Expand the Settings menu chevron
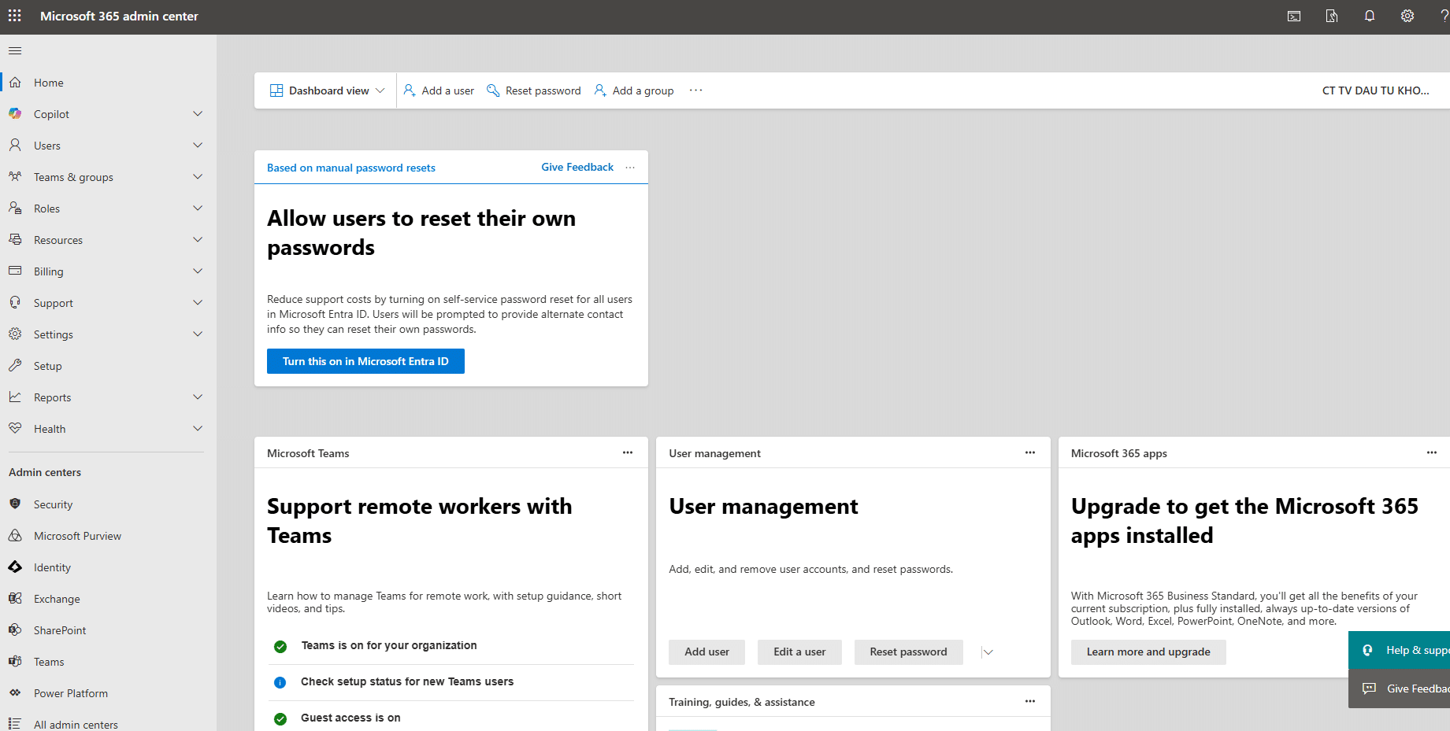Screen dimensions: 1450x731 pos(198,334)
